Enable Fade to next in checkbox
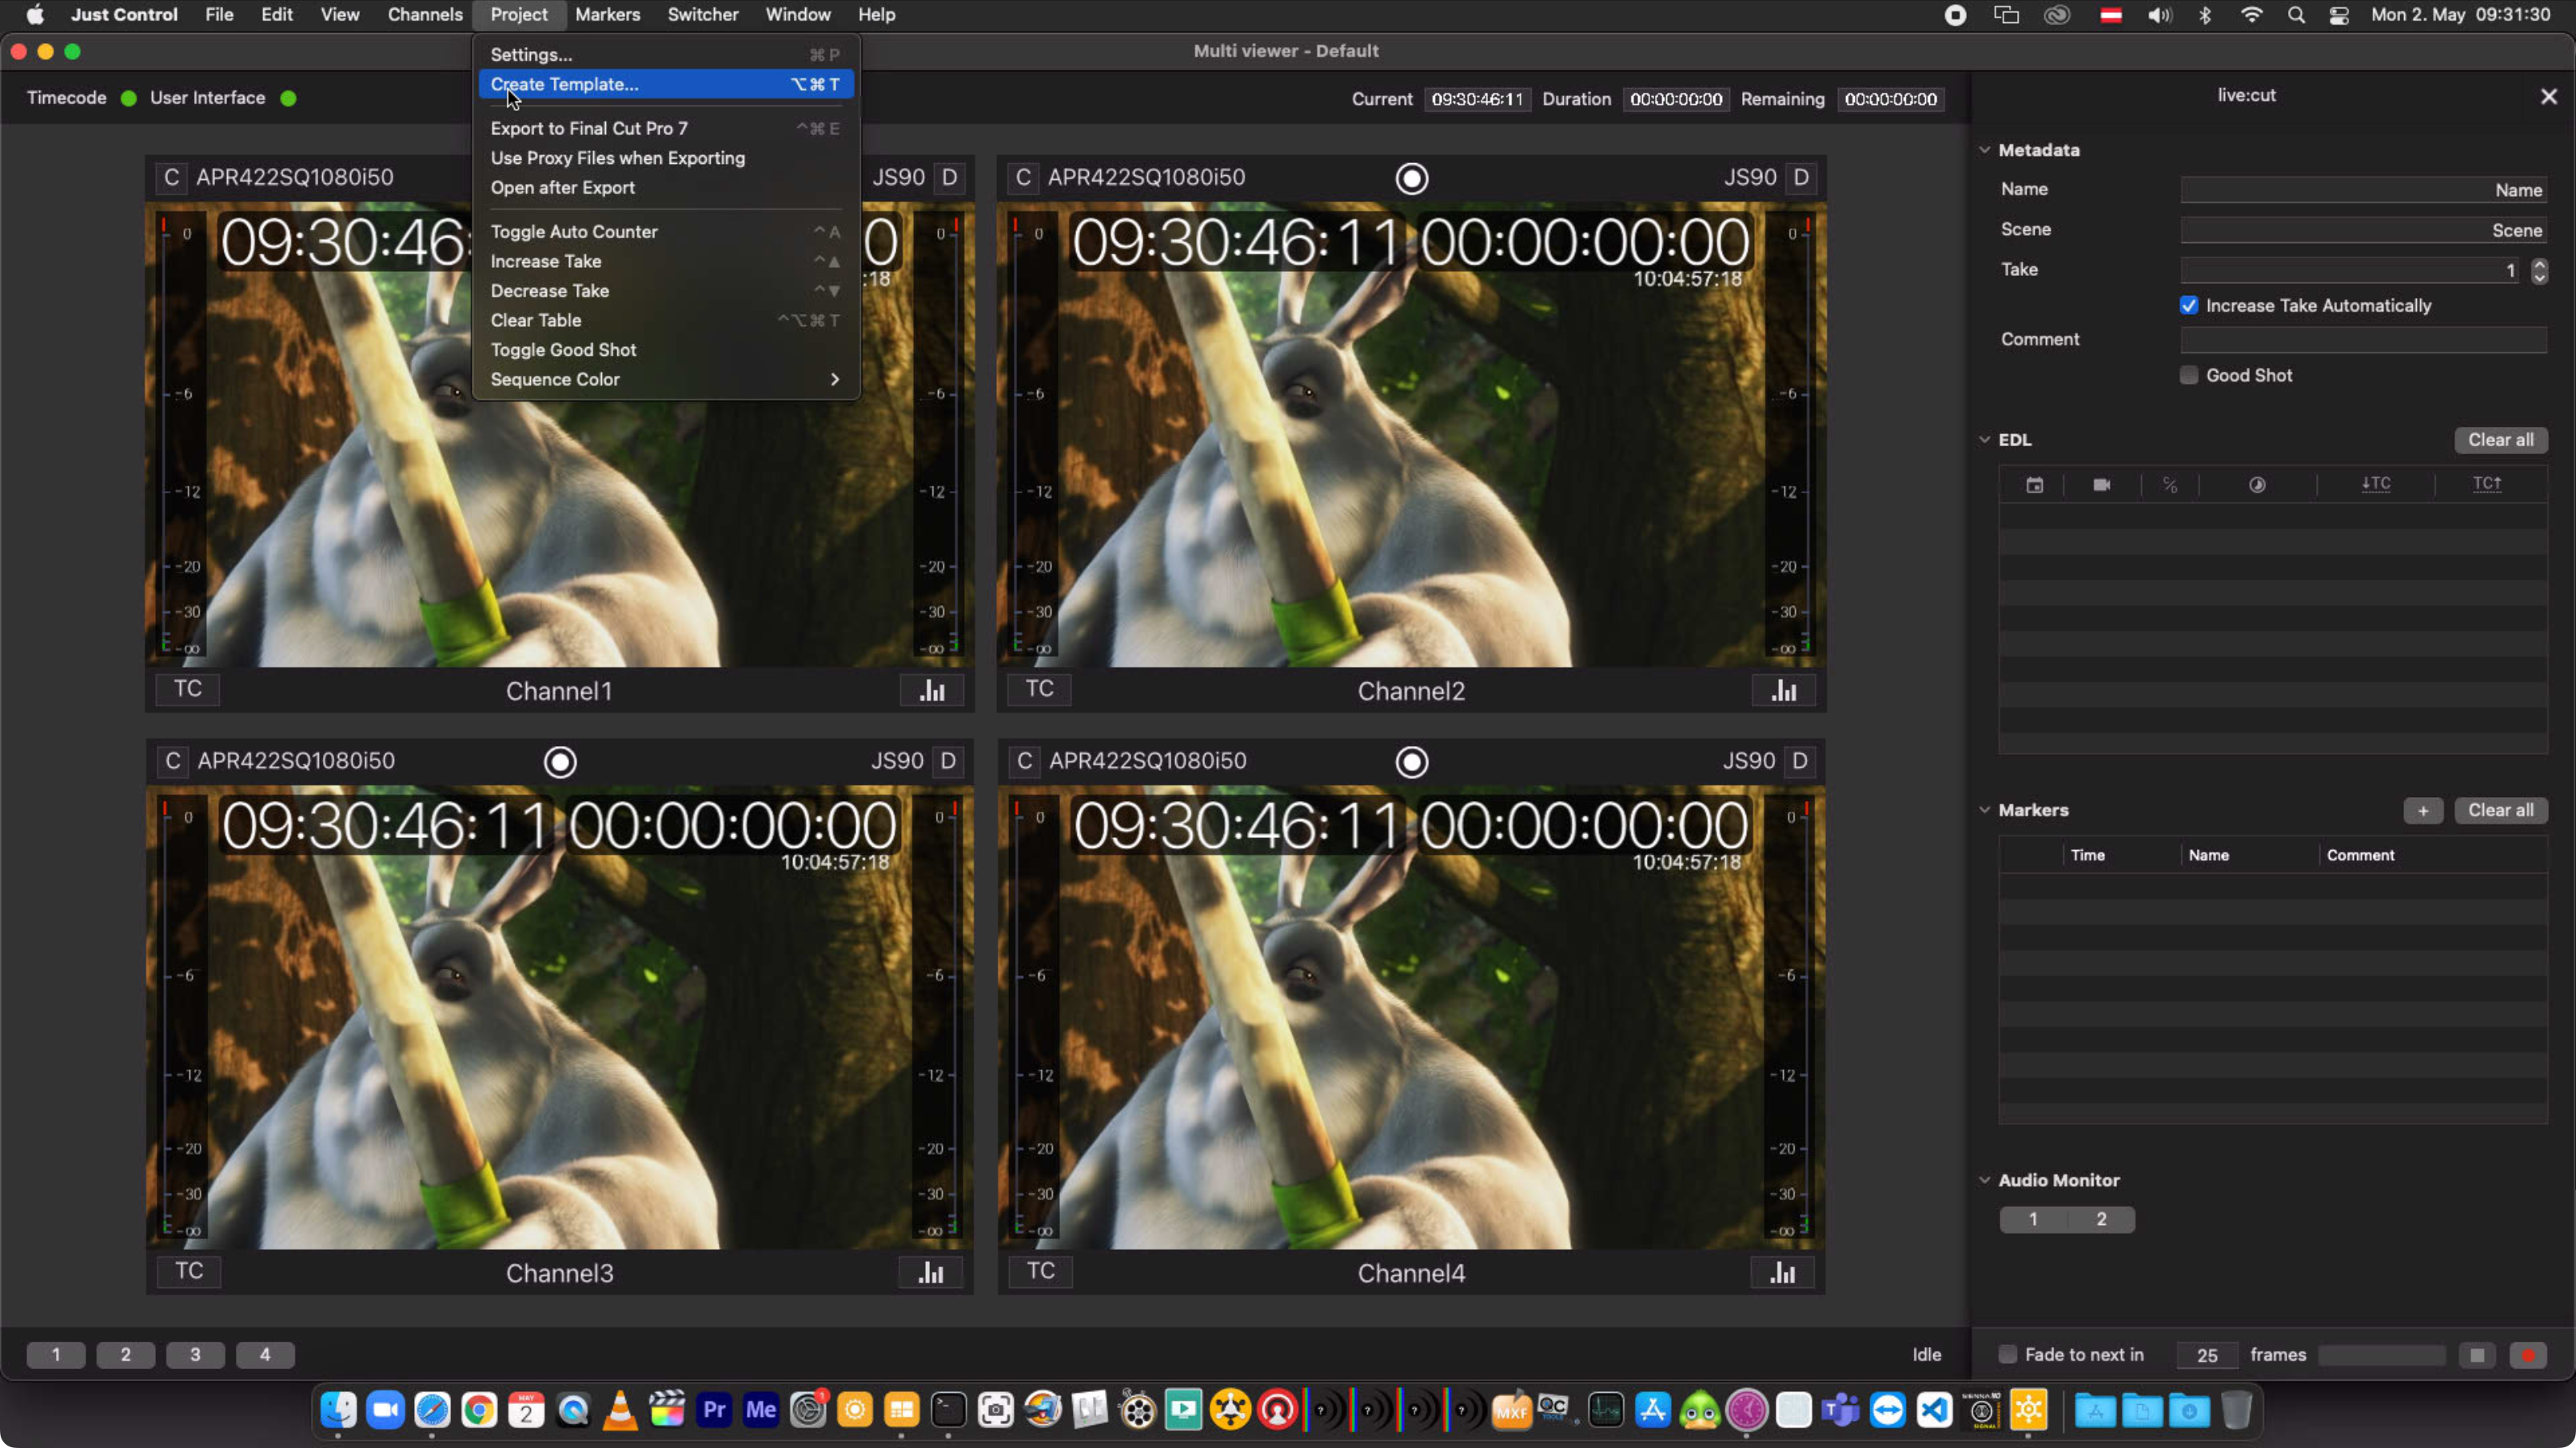The image size is (2576, 1448). pos(2007,1355)
